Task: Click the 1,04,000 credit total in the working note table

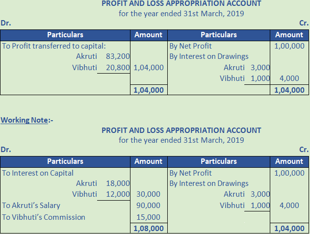Action: click(289, 228)
